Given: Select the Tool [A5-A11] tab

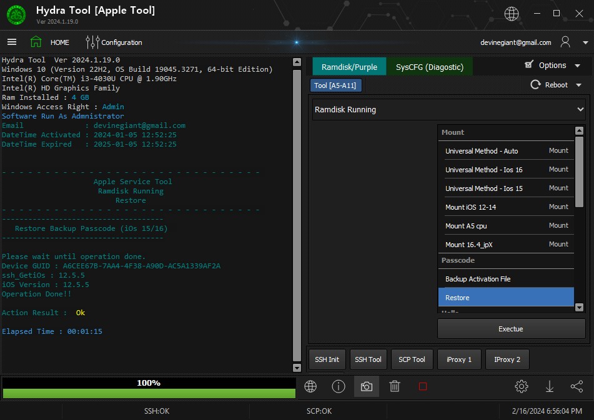Looking at the screenshot, I should 335,85.
